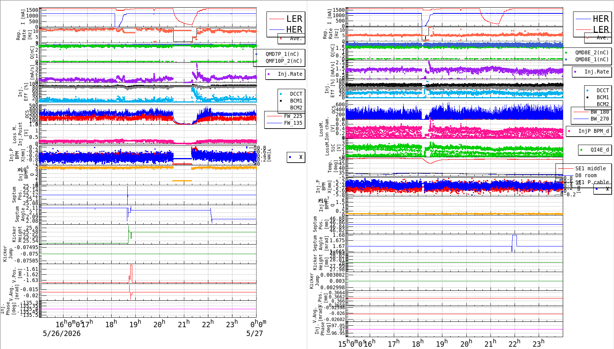The width and height of the screenshot is (614, 349).
Task: Click the BW_270 legend label
Action: tap(599, 119)
